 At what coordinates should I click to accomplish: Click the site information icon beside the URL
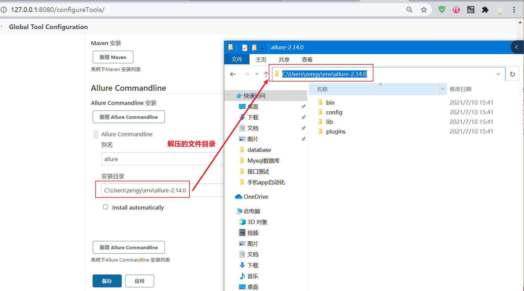pos(4,10)
